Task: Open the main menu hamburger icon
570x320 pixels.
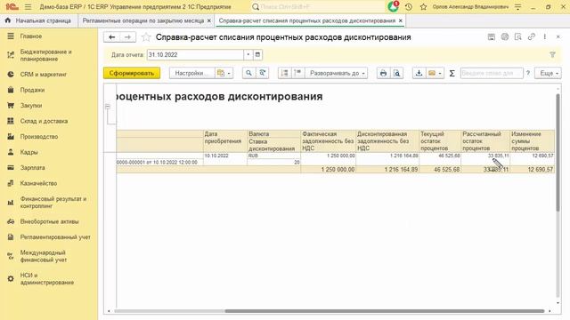Action: [28, 7]
